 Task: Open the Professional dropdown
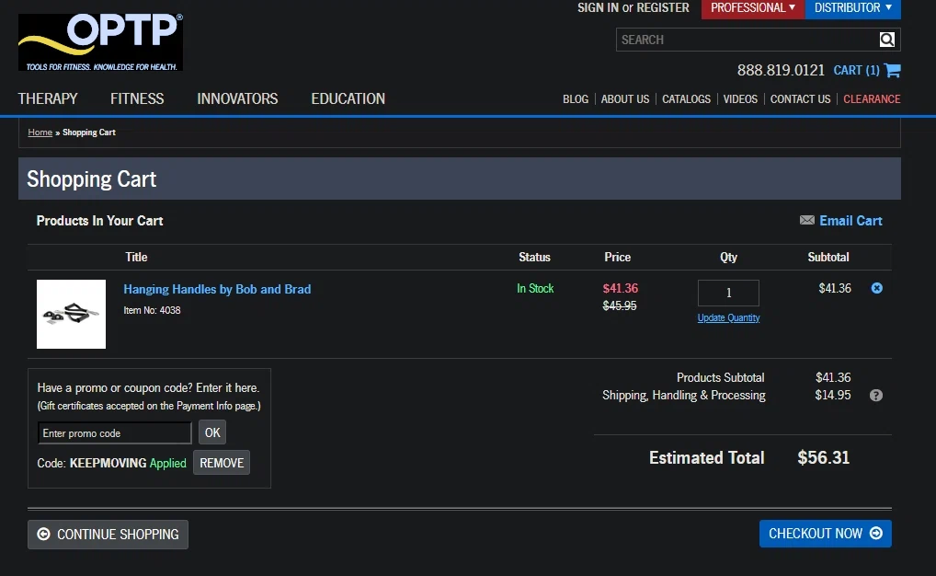point(753,8)
